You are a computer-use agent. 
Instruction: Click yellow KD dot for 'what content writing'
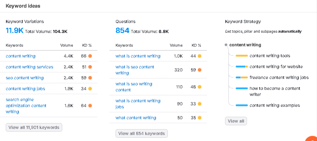coord(200,118)
